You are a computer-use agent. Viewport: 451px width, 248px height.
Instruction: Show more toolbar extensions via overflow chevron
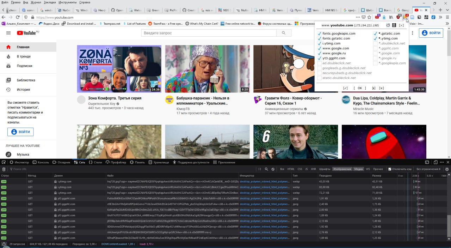click(x=440, y=17)
